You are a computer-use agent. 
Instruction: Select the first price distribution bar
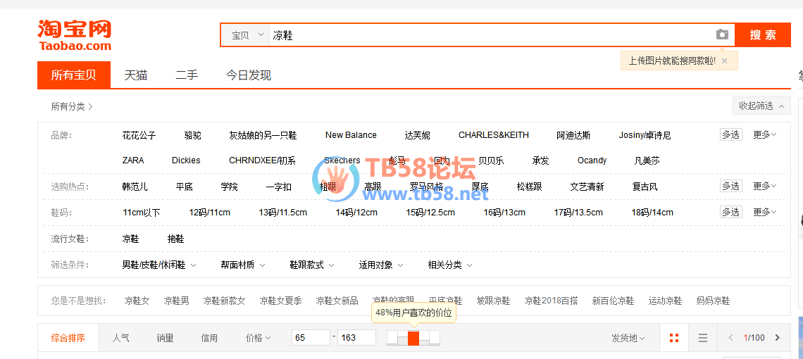point(392,338)
